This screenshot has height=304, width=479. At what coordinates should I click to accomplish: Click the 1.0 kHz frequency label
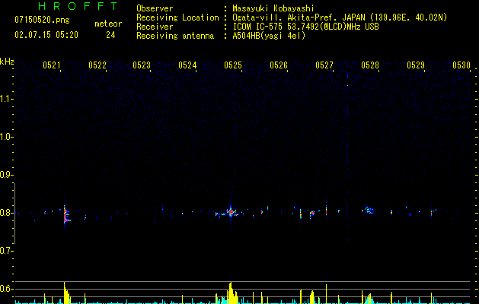tap(6, 137)
